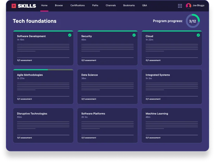Open the Agile Methodologies course
Screen dimensions: 215x163
[30, 75]
